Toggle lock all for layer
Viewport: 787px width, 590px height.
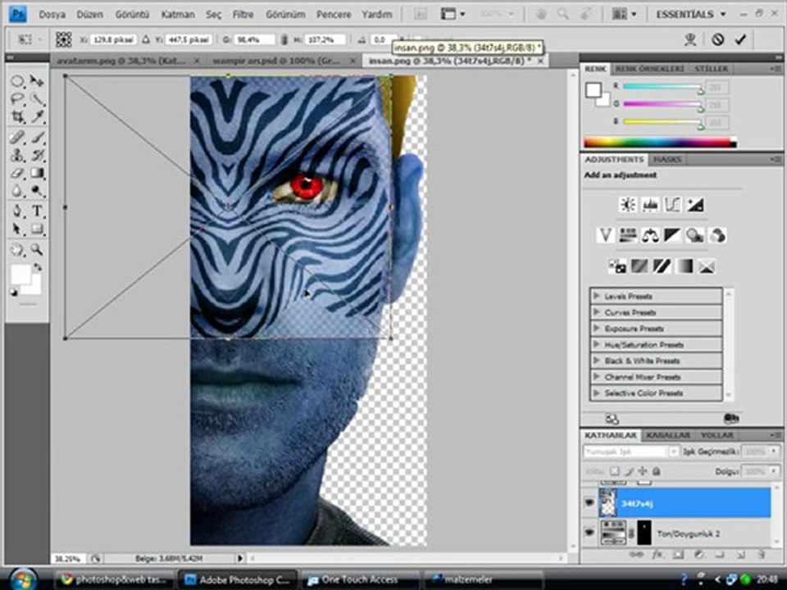656,471
